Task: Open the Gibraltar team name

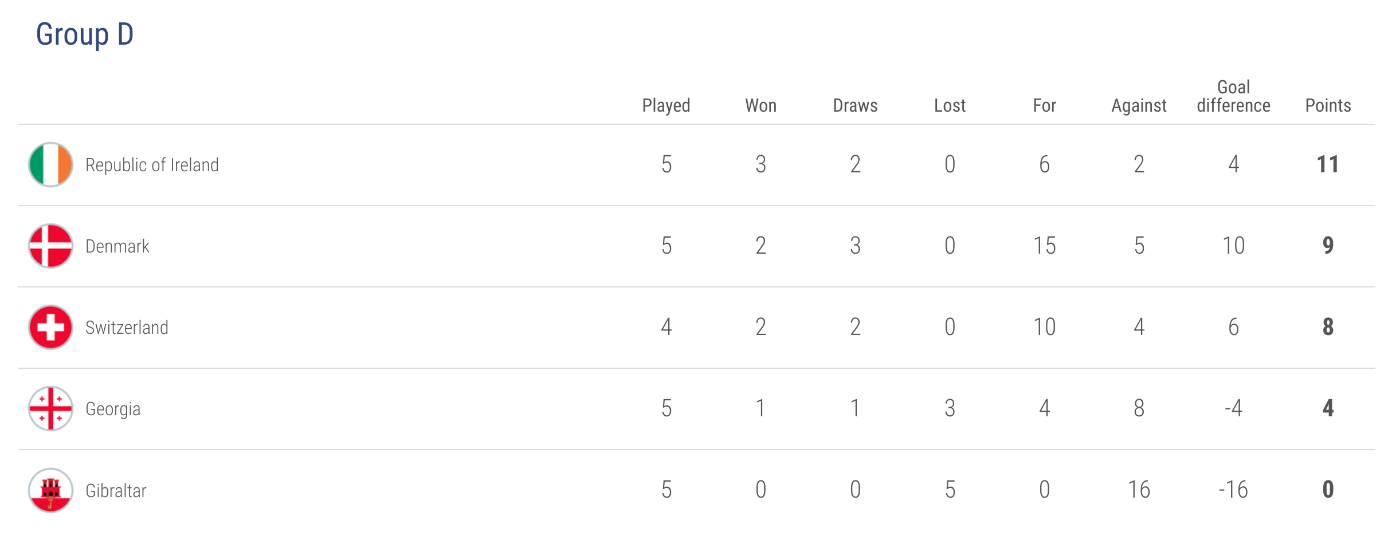Action: pos(116,491)
